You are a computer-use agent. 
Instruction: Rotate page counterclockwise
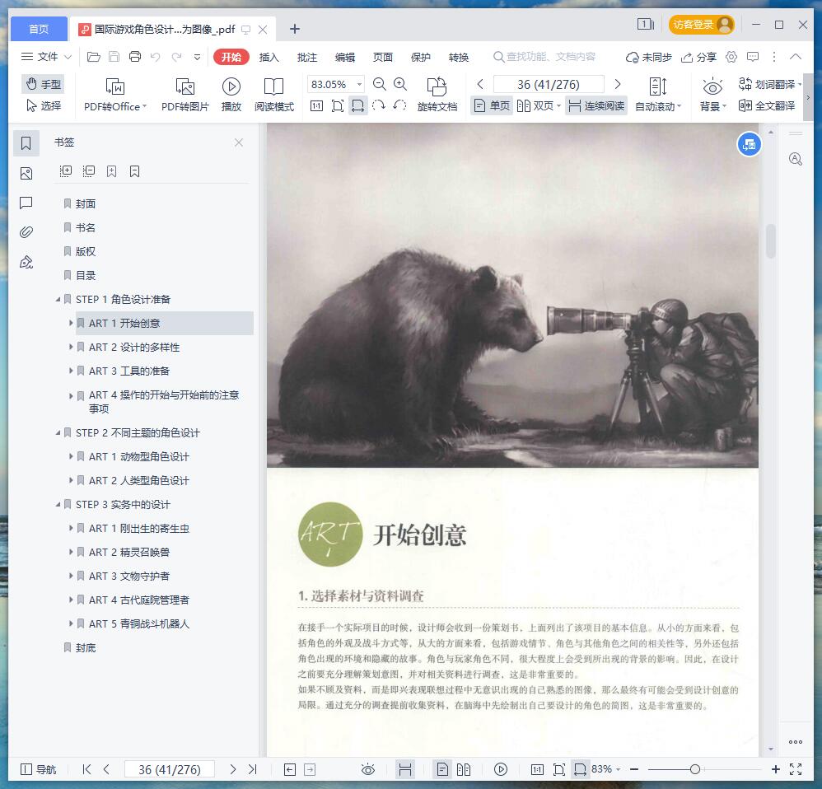click(x=399, y=106)
